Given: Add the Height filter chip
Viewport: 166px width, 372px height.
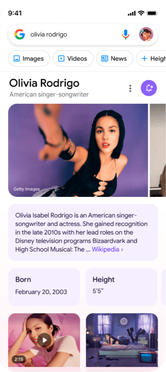Looking at the screenshot, I should point(151,59).
